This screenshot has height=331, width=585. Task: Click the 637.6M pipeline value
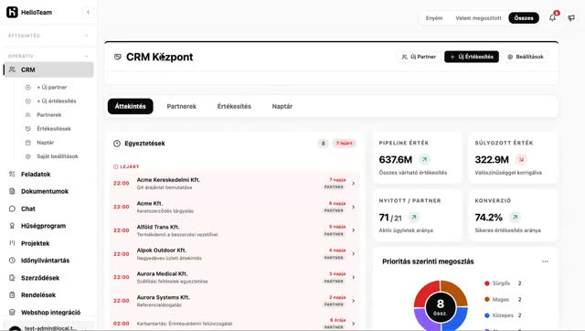[x=396, y=160]
